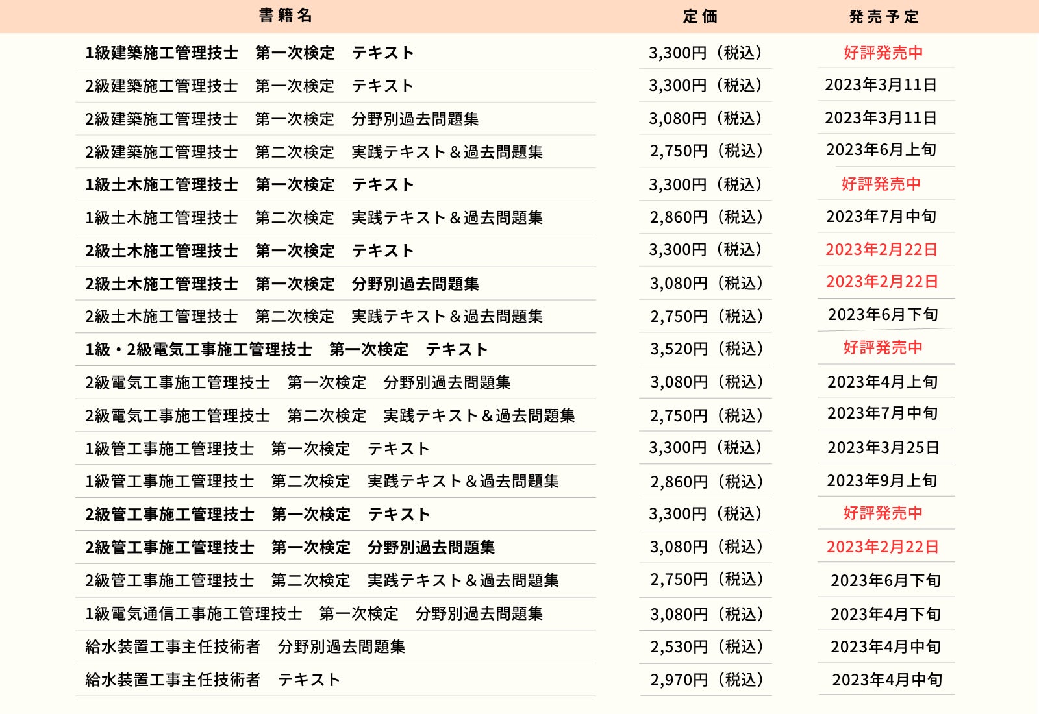Click the 2,860円 price in 1級管工事 第二次検定 row

(x=707, y=482)
